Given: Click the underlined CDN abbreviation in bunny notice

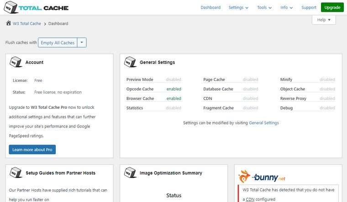Looking at the screenshot, I should (250, 199).
